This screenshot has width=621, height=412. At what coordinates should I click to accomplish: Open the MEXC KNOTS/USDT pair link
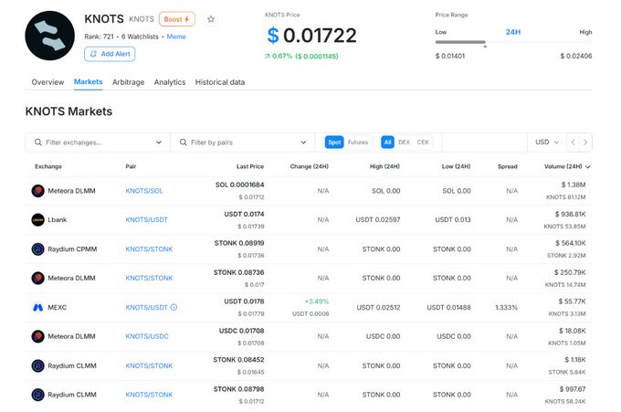[x=146, y=308]
